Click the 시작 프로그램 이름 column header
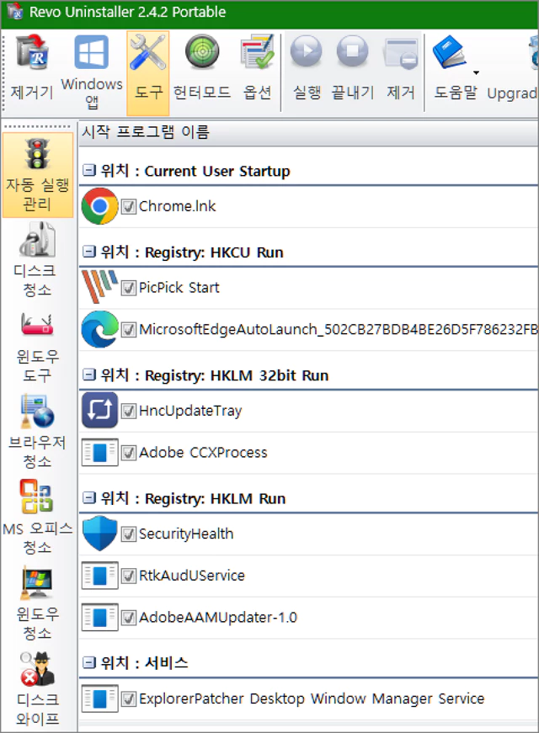 [x=309, y=132]
